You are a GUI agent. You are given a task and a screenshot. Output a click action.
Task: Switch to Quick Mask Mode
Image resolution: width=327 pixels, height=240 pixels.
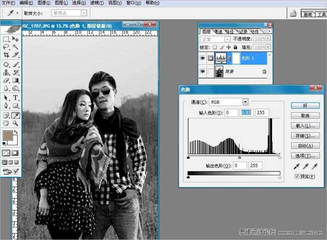click(15, 153)
